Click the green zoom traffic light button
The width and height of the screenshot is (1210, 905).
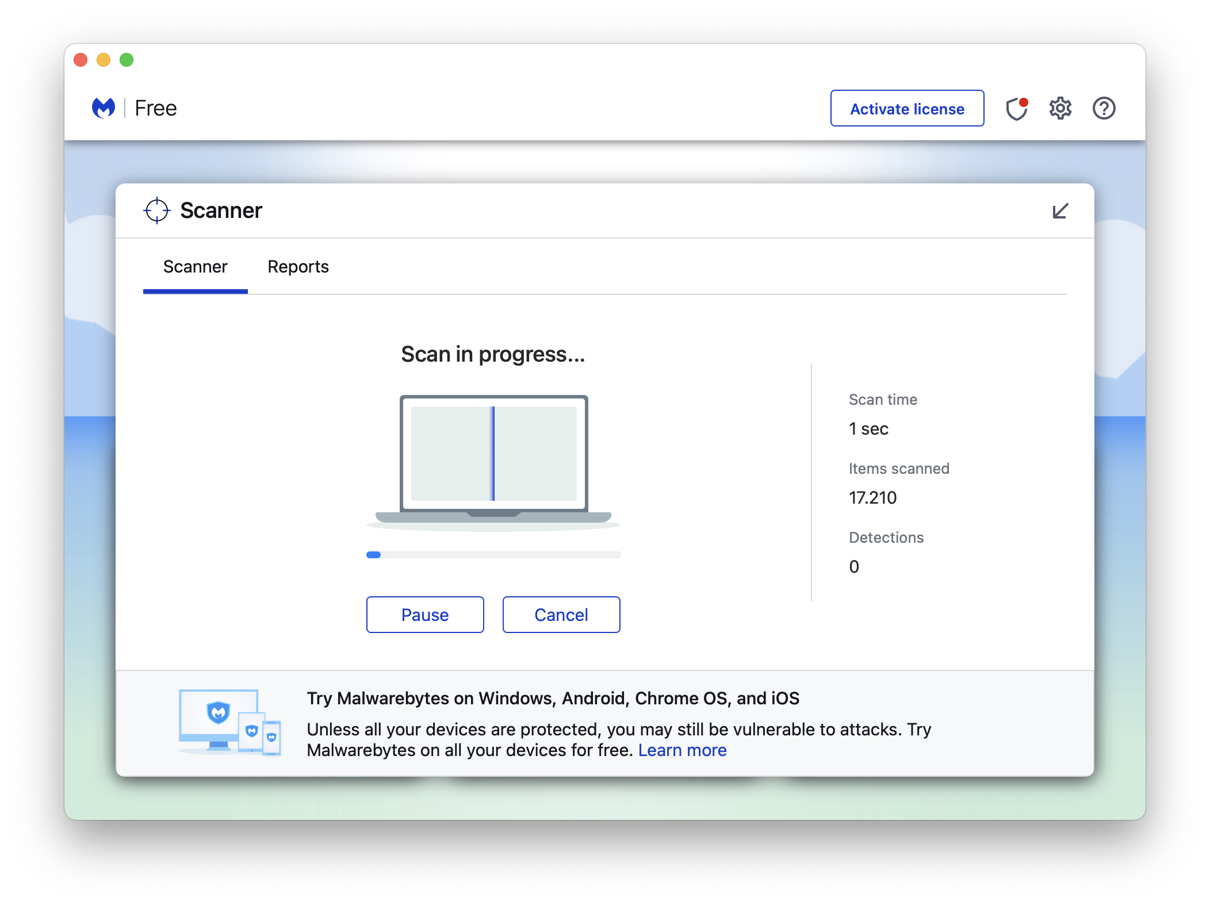[127, 60]
